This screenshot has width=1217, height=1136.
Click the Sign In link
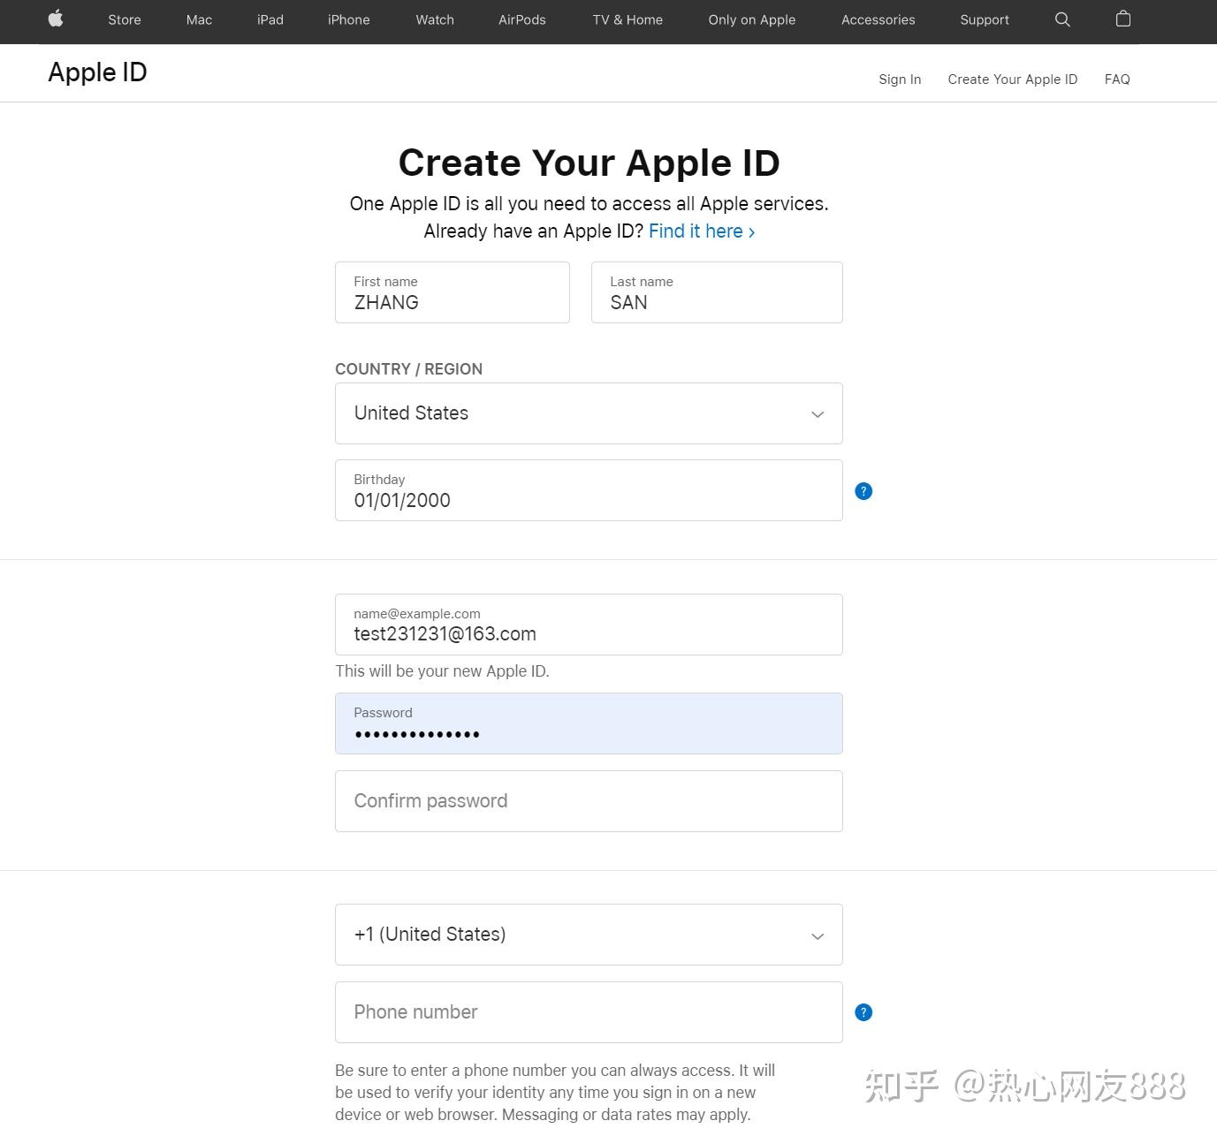tap(900, 79)
